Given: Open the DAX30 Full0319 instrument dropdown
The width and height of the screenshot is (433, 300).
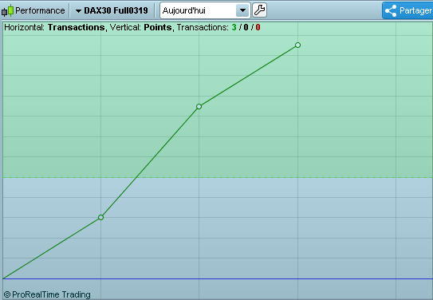Looking at the screenshot, I should click(x=112, y=10).
